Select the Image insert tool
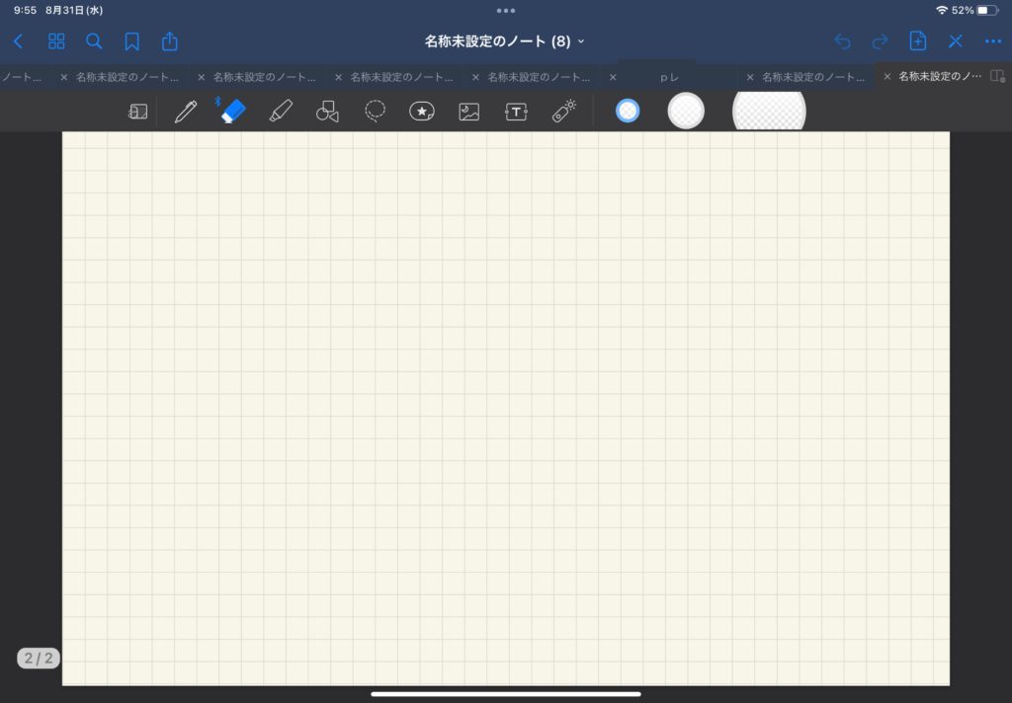Screen dimensions: 1012x703 [469, 112]
